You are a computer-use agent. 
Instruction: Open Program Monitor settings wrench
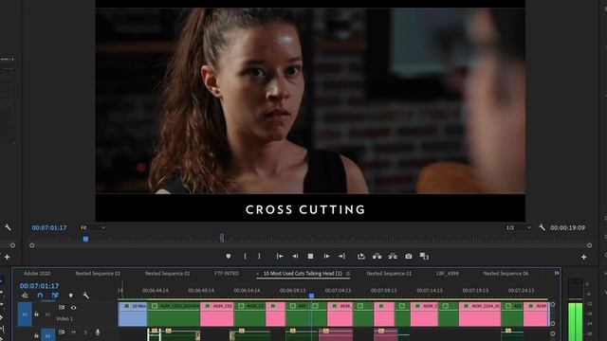pyautogui.click(x=542, y=227)
